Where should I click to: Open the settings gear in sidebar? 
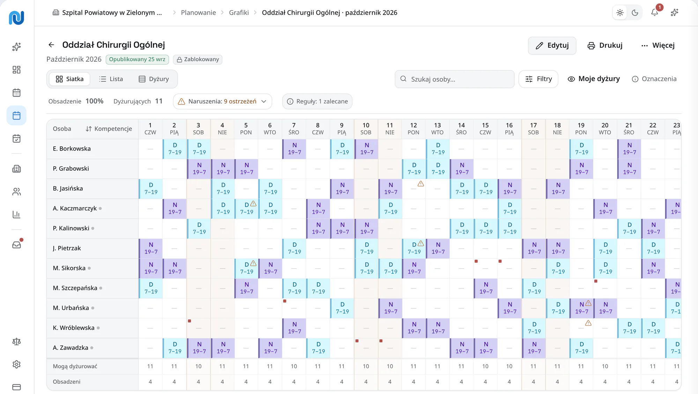16,364
